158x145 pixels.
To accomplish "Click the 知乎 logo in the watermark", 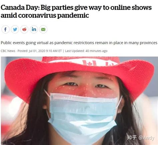I will pyautogui.click(x=132, y=137).
